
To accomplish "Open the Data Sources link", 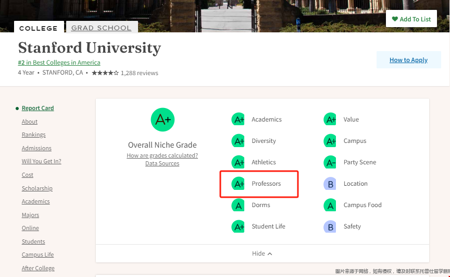I will (162, 163).
